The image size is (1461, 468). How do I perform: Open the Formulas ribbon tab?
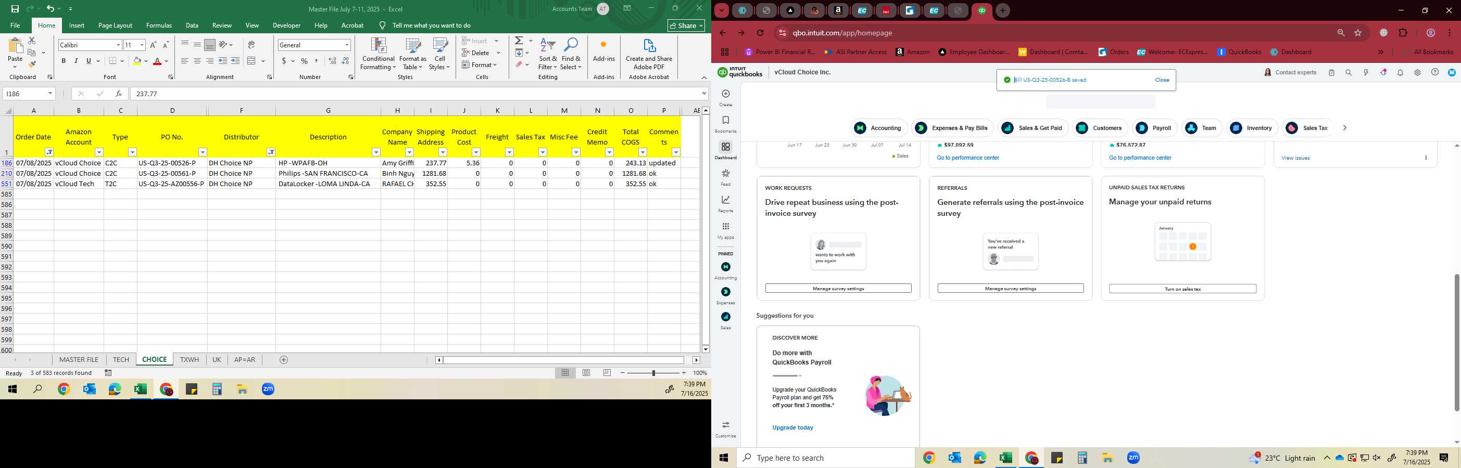pos(159,25)
